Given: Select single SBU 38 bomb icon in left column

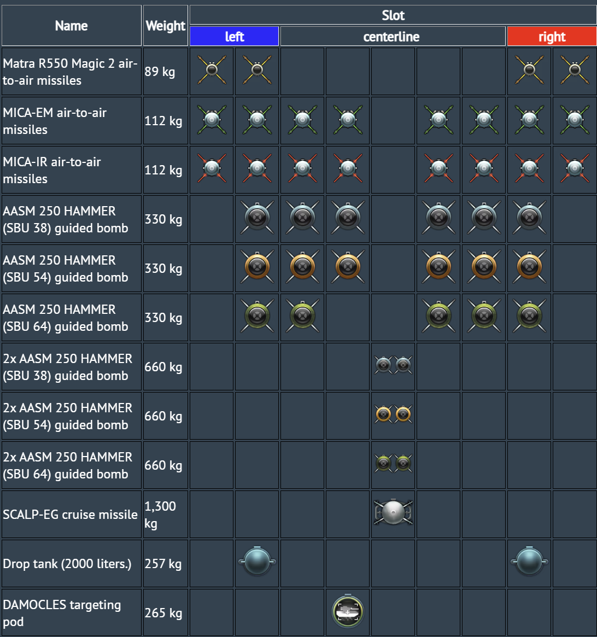Looking at the screenshot, I should (x=257, y=217).
